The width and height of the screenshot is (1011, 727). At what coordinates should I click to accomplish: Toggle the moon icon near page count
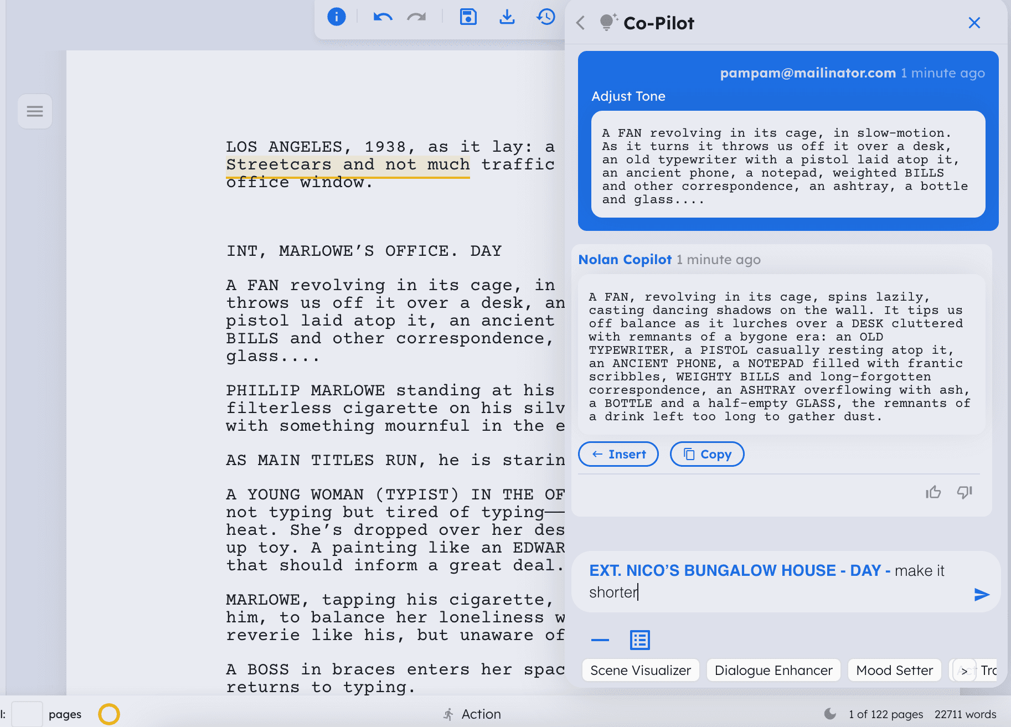click(x=828, y=714)
